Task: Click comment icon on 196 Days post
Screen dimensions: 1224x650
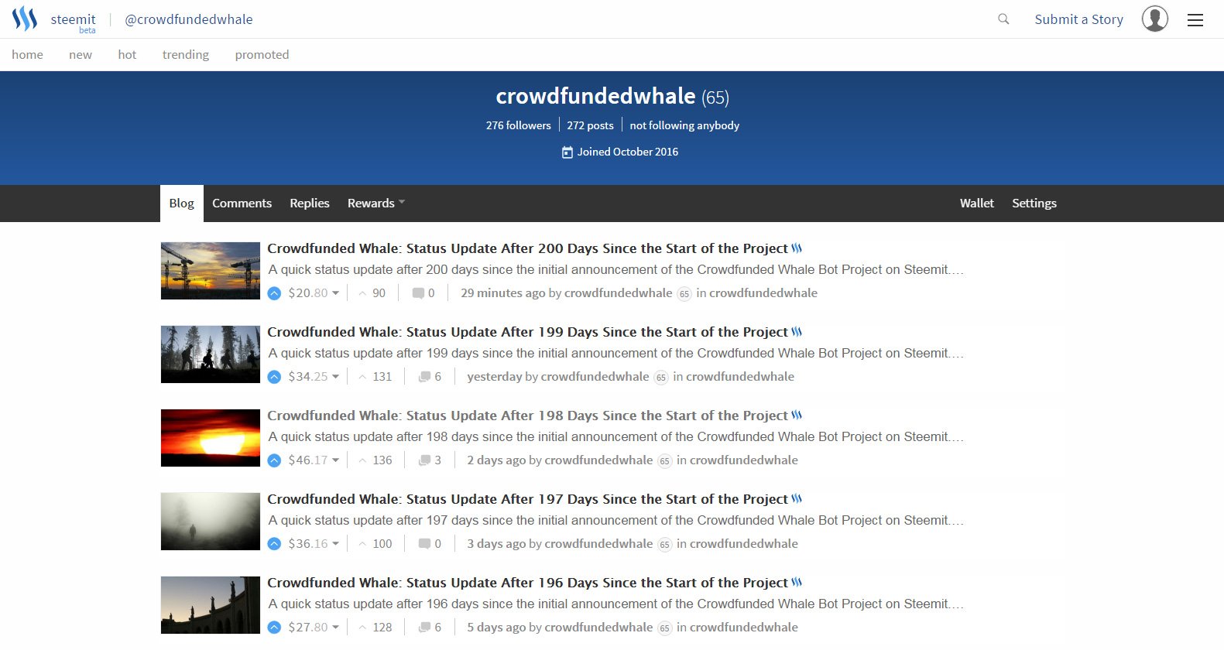Action: pyautogui.click(x=424, y=628)
